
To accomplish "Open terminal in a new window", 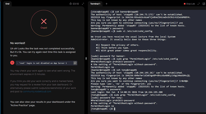I will coord(204,4).
